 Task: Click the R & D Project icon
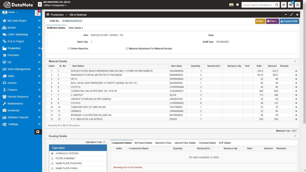coord(4,41)
